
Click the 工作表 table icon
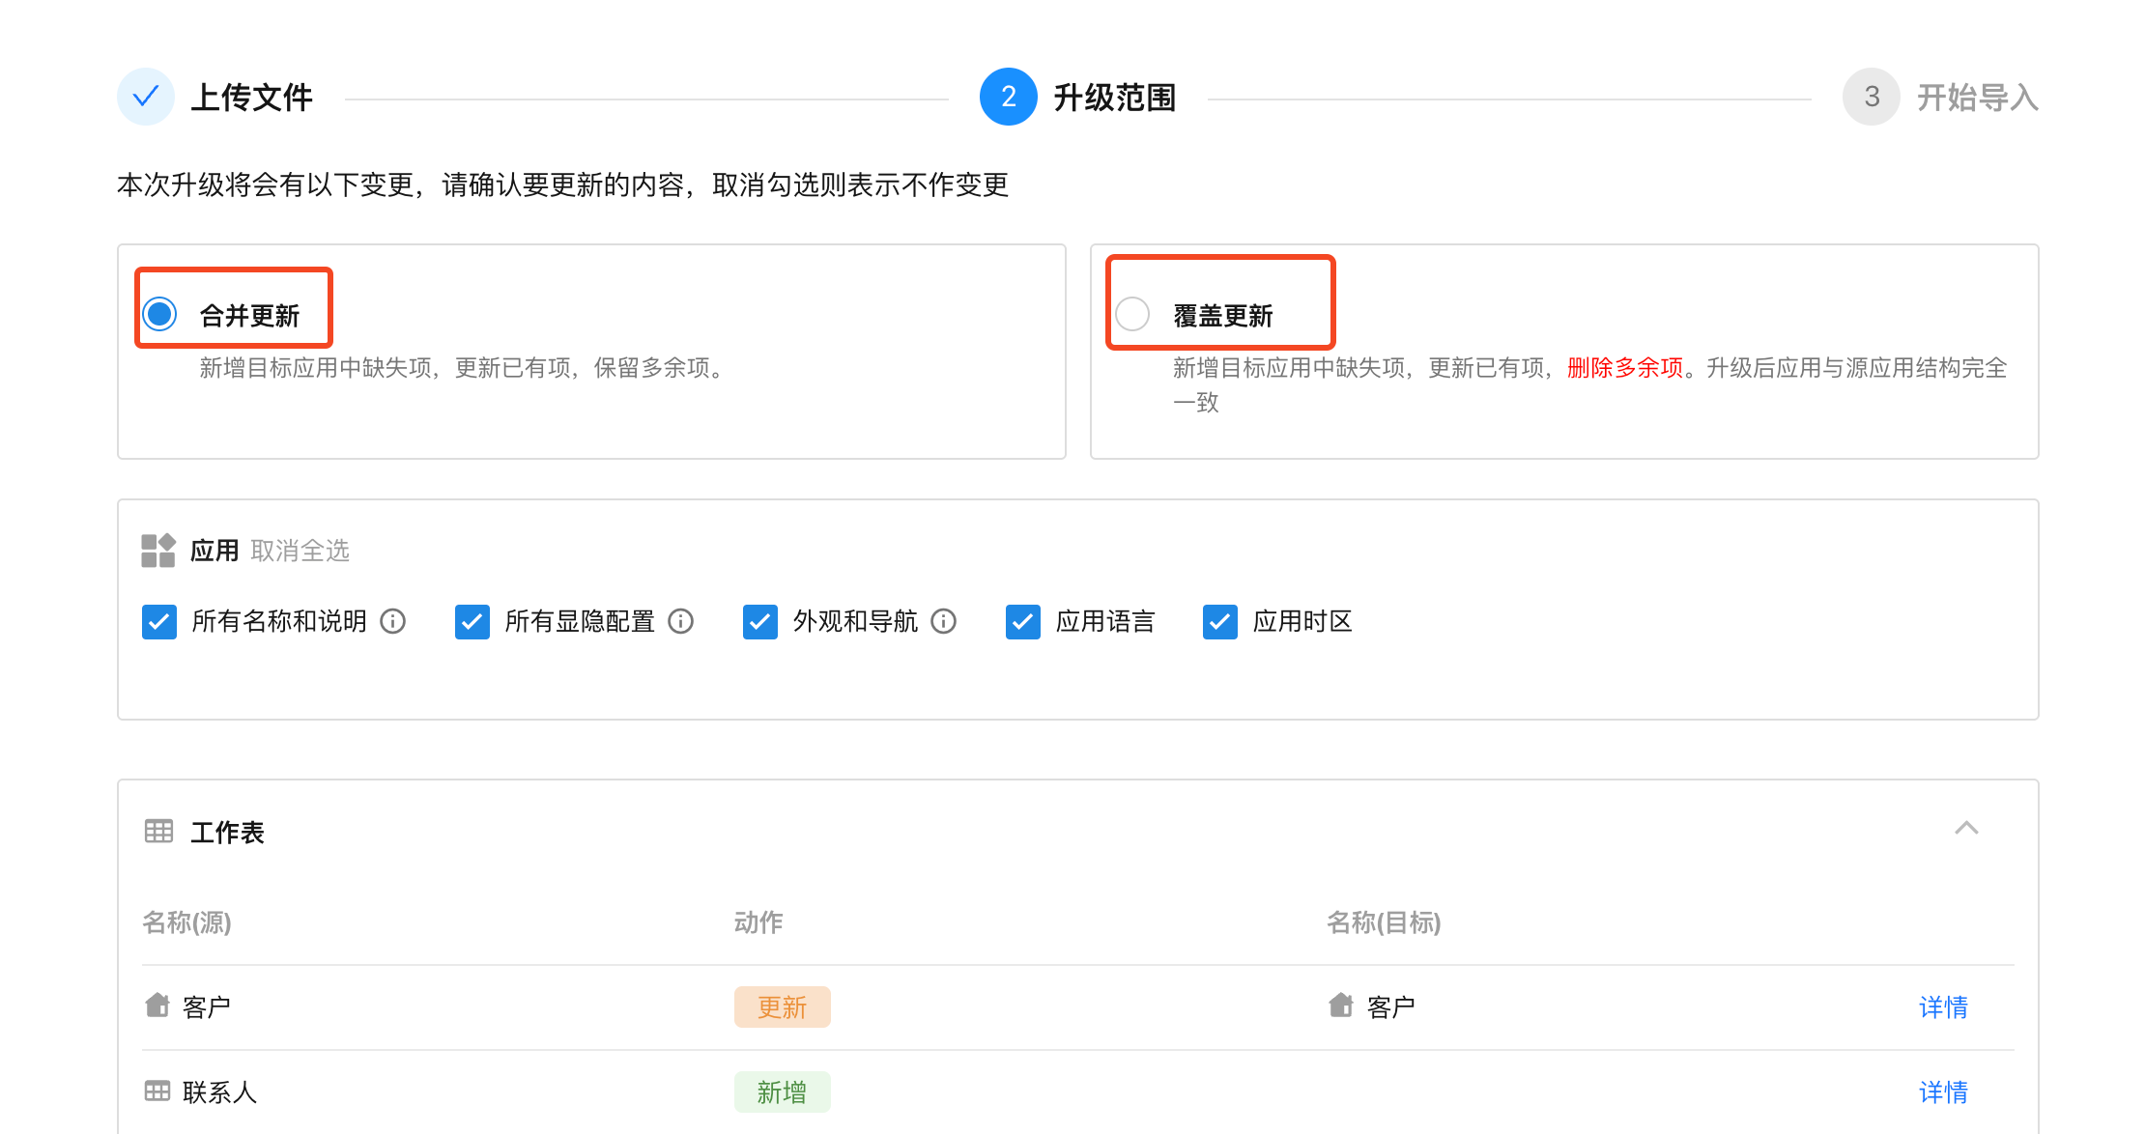[158, 831]
